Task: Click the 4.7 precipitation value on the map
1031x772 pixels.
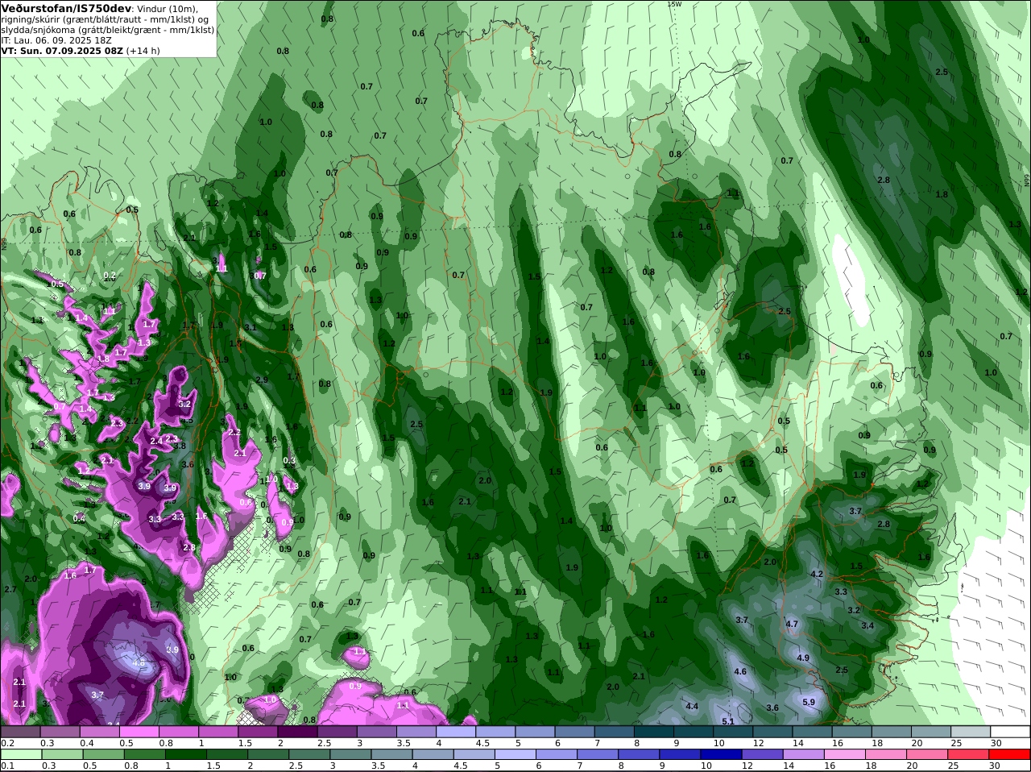Action: (792, 624)
